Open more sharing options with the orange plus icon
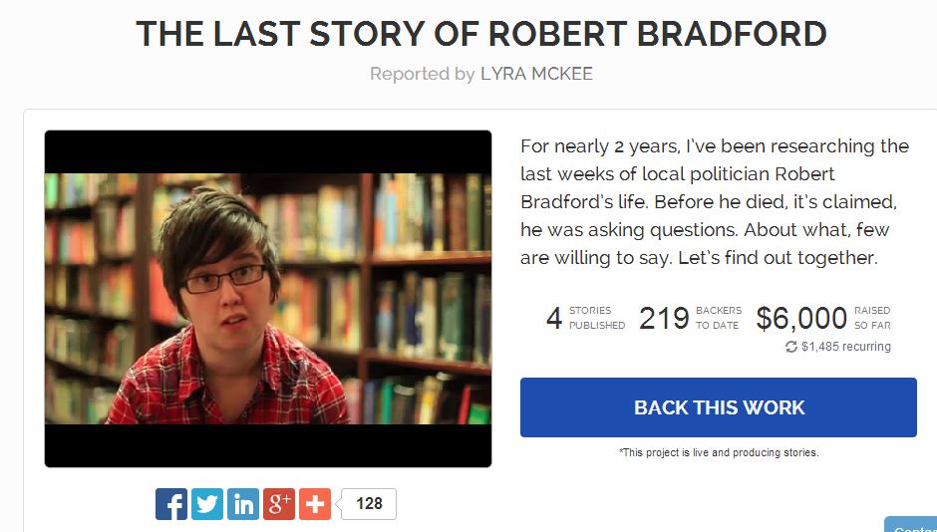Image resolution: width=937 pixels, height=532 pixels. [314, 504]
